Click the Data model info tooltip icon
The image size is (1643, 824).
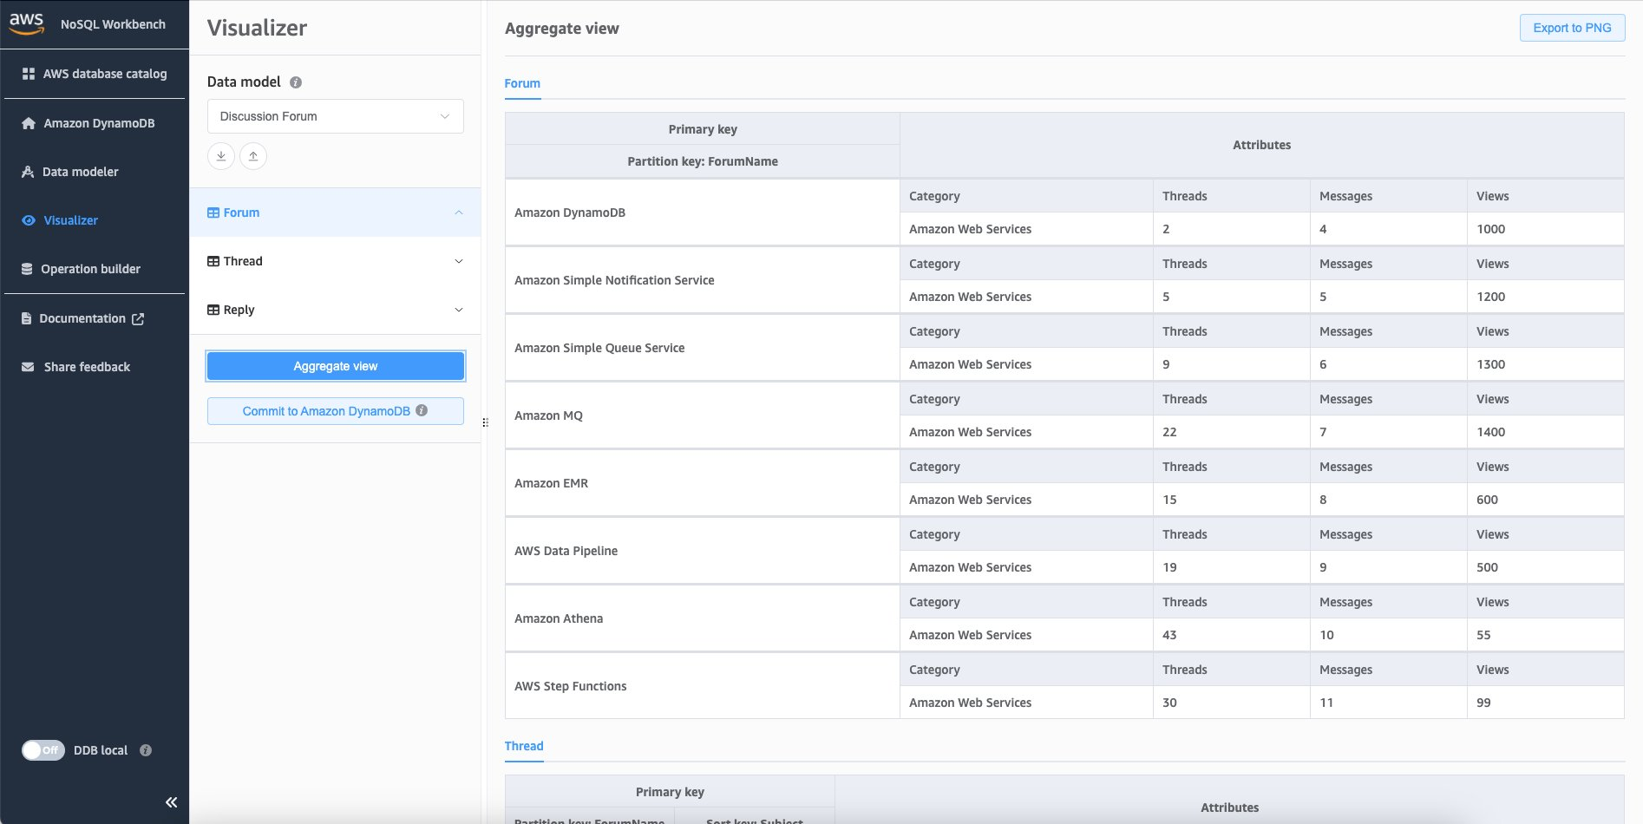[x=295, y=82]
